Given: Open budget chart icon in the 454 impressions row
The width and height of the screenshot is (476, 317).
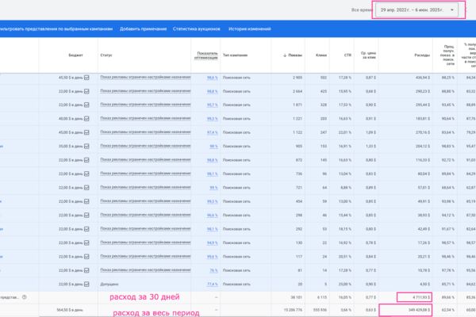Looking at the screenshot, I should click(x=86, y=201).
